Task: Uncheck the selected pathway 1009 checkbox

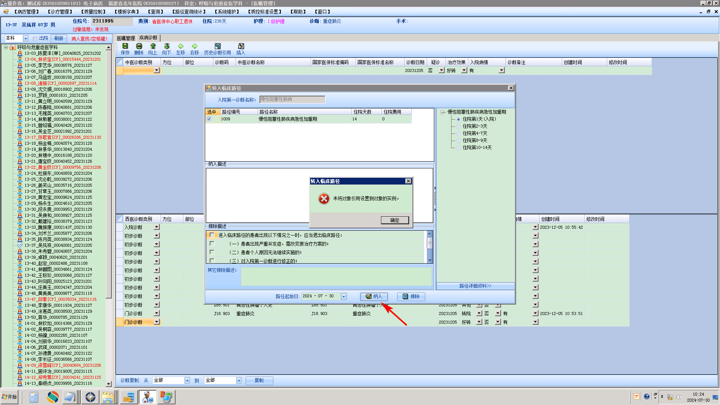Action: point(209,119)
